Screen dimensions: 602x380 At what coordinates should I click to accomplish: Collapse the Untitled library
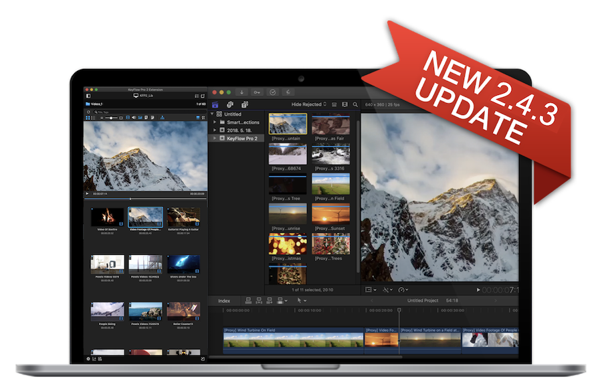pos(212,114)
